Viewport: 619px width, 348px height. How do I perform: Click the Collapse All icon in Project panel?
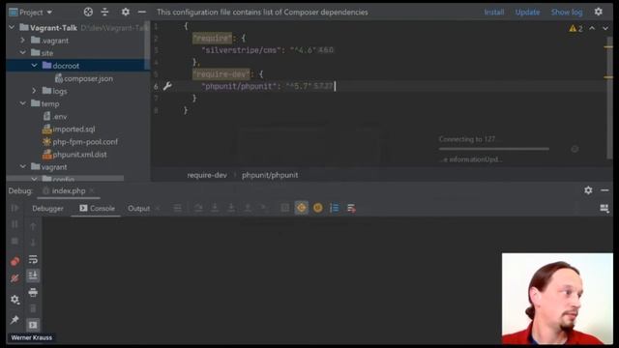pyautogui.click(x=104, y=13)
